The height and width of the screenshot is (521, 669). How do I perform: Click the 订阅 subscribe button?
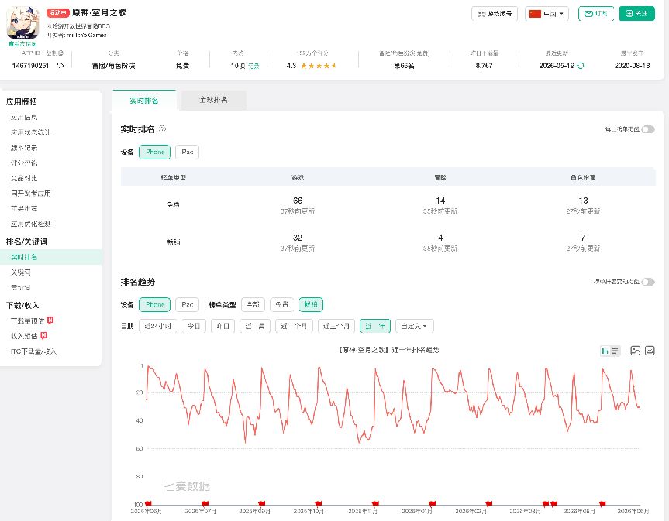[596, 14]
